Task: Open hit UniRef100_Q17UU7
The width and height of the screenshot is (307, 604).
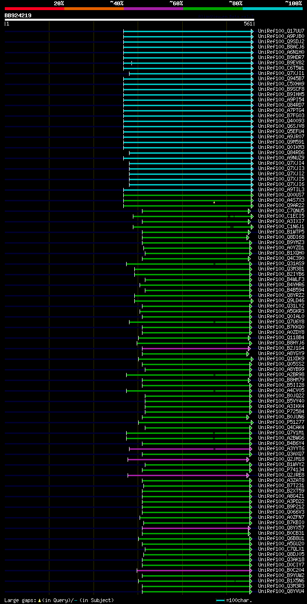Action: click(281, 31)
